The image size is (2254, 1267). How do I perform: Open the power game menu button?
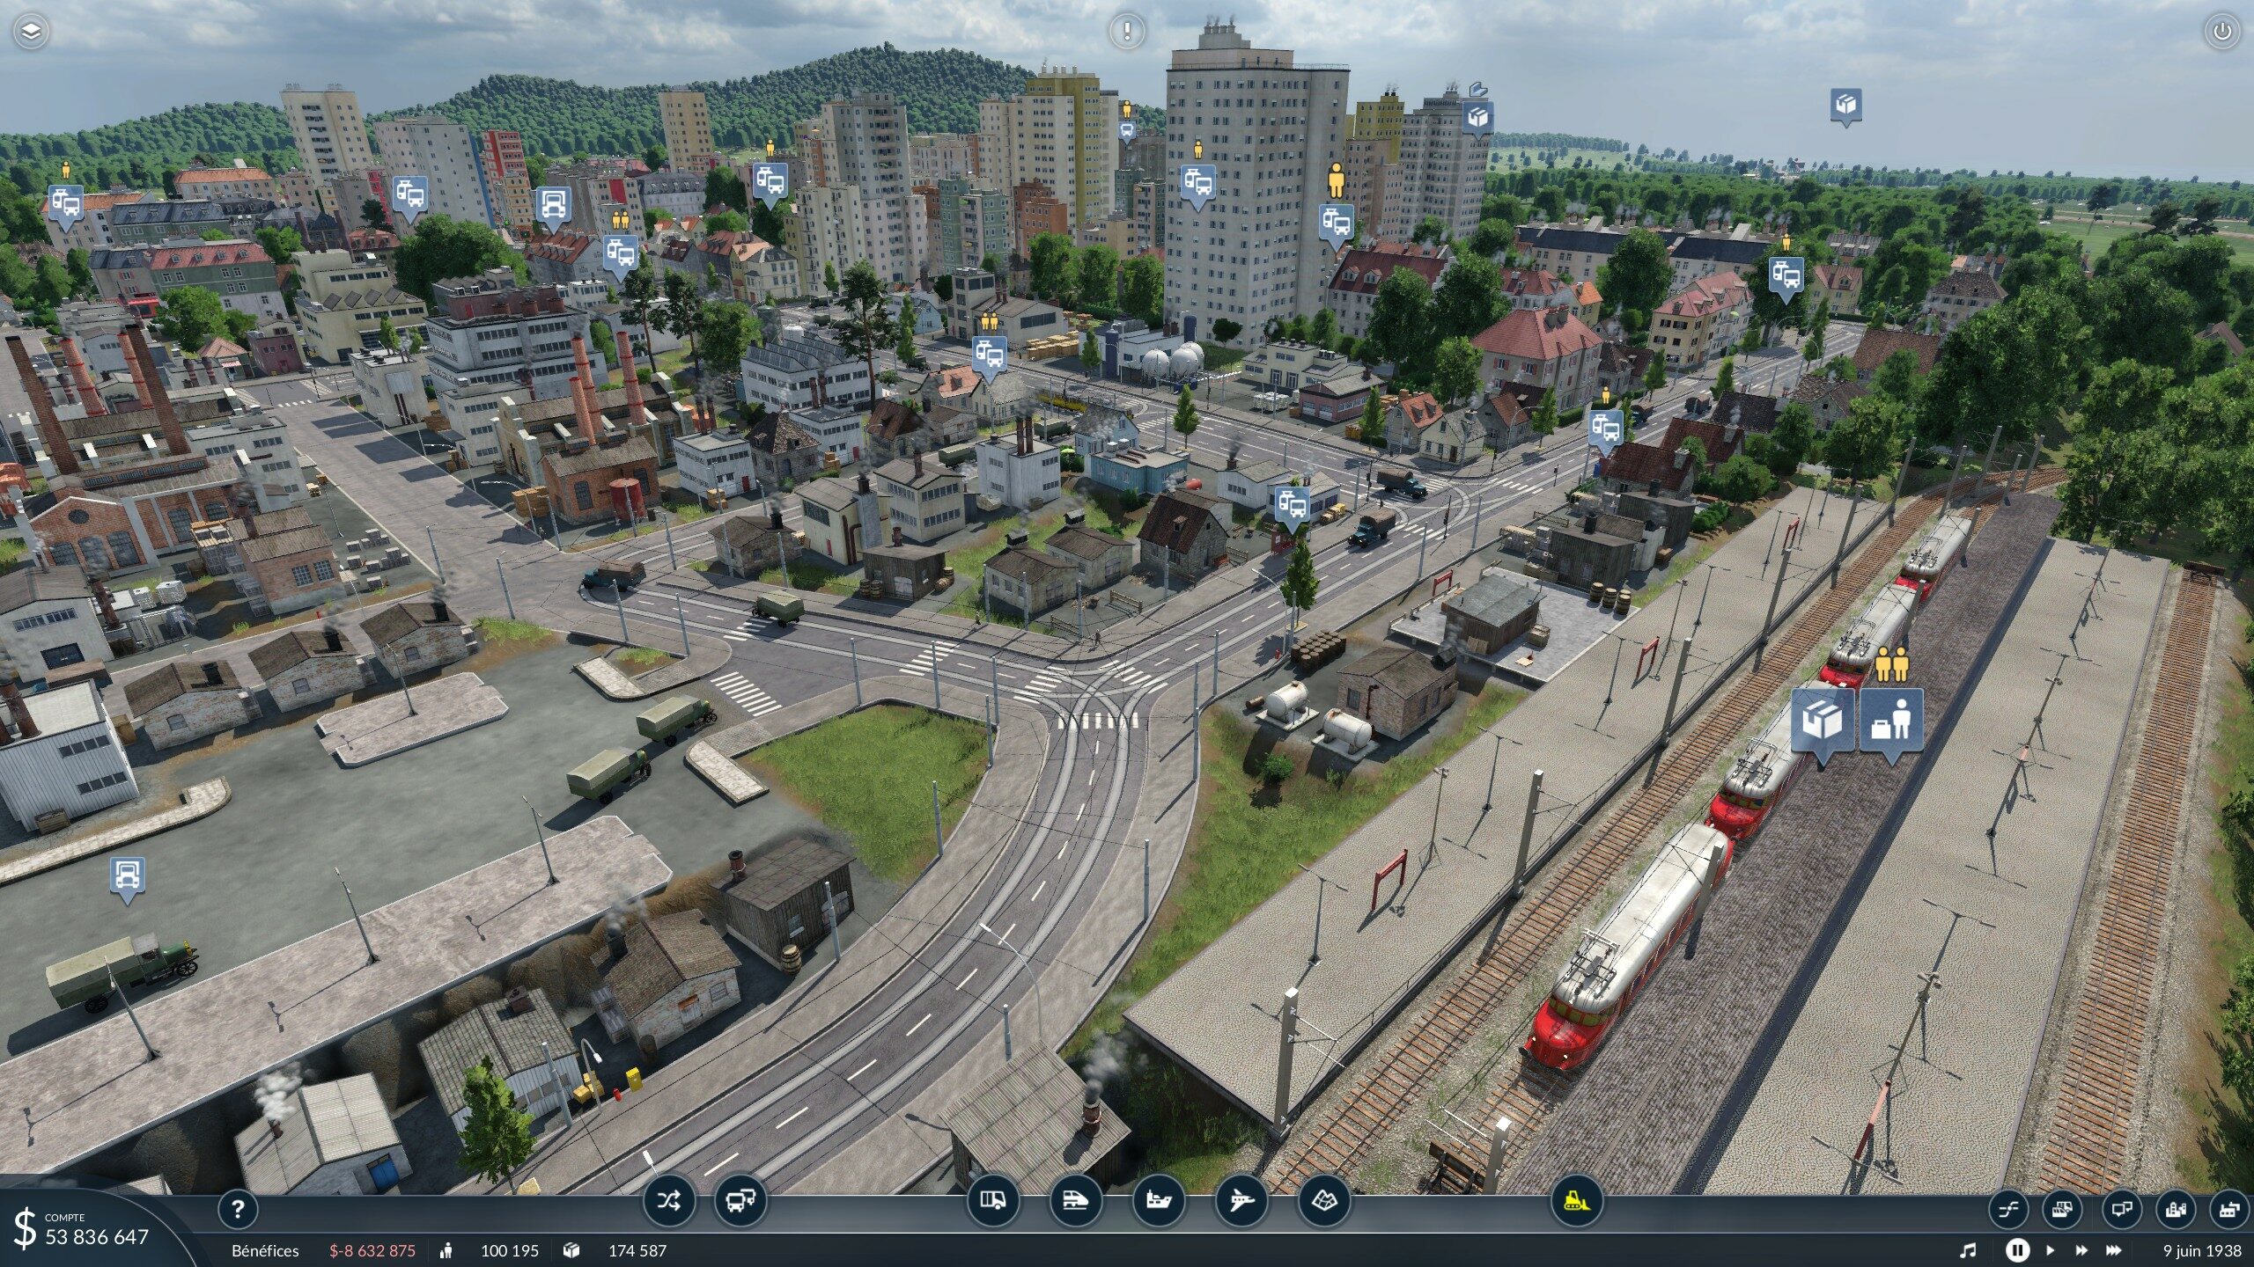point(2222,32)
